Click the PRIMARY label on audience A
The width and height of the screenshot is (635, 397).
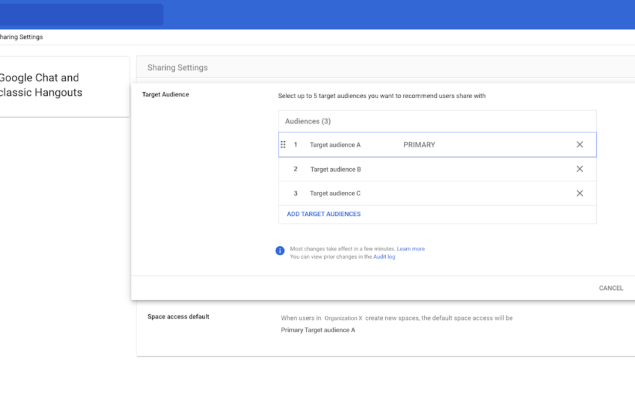419,145
